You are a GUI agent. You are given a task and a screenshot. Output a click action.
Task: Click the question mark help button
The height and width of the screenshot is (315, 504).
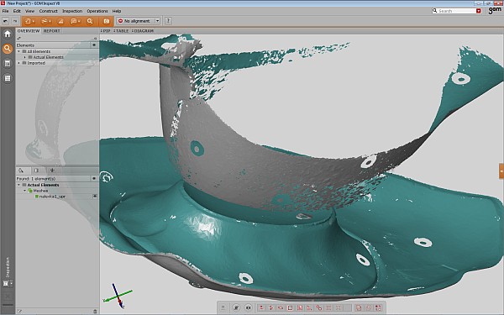tap(168, 21)
